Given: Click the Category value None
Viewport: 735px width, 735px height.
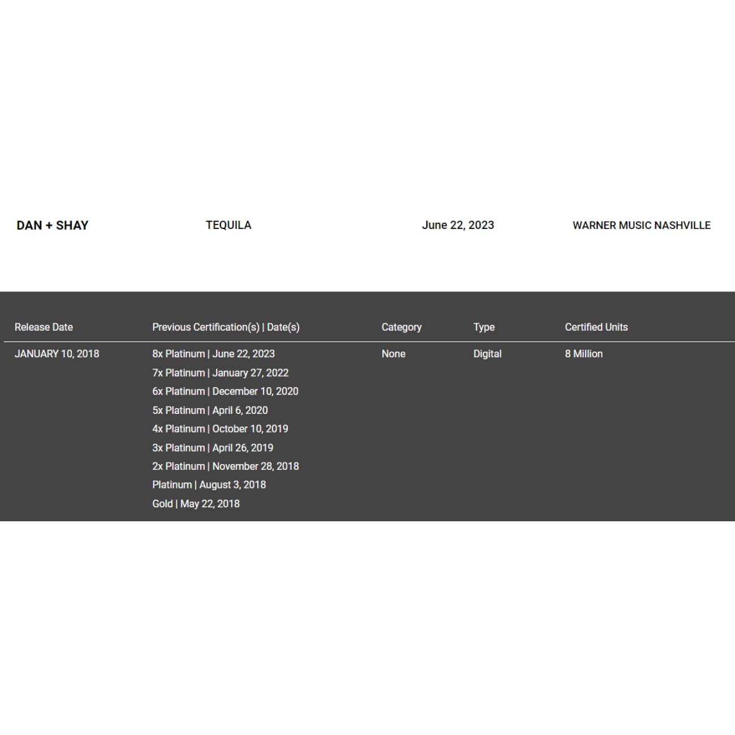Looking at the screenshot, I should (394, 354).
